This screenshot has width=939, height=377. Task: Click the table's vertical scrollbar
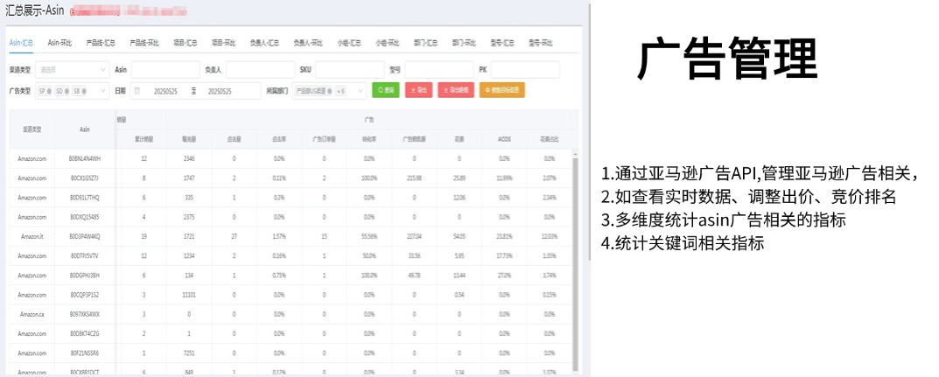pyautogui.click(x=575, y=254)
